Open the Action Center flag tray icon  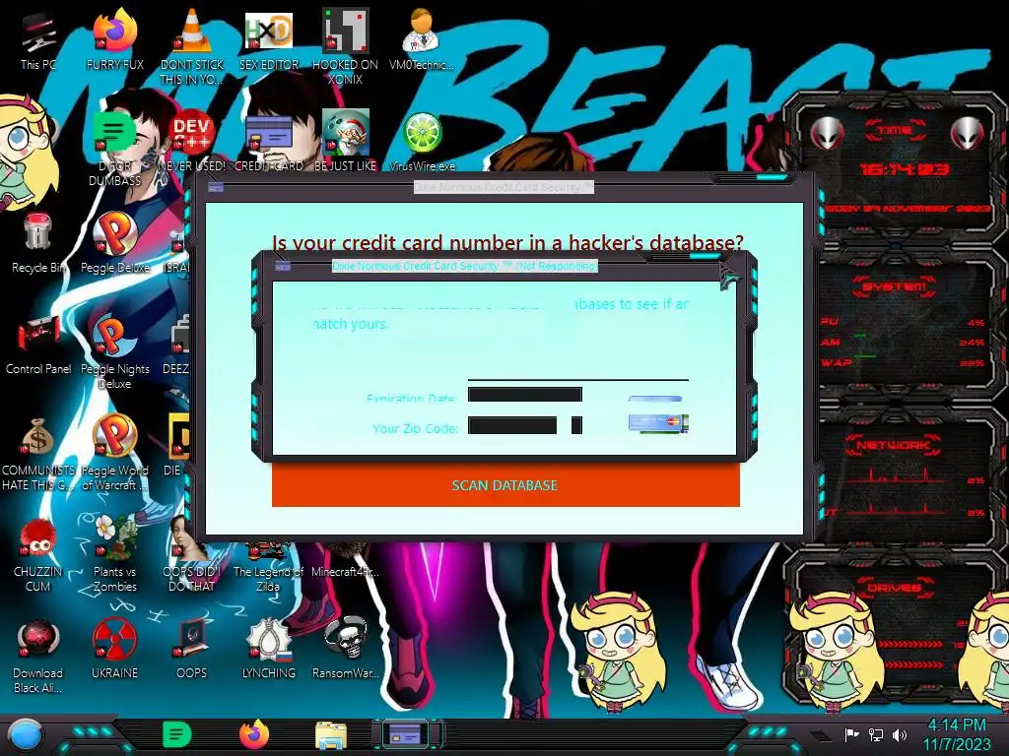851,734
